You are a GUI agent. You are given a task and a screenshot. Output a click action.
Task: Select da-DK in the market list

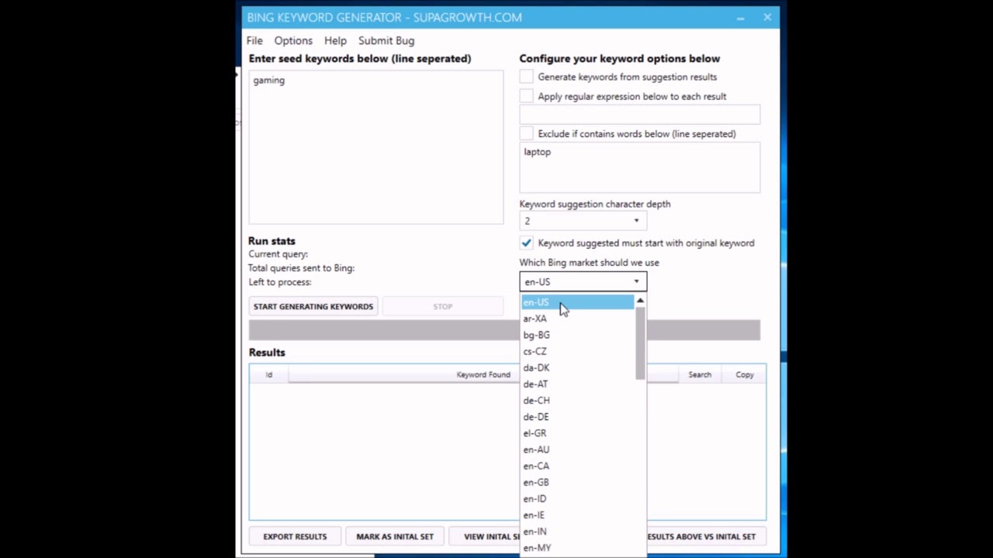(x=578, y=368)
